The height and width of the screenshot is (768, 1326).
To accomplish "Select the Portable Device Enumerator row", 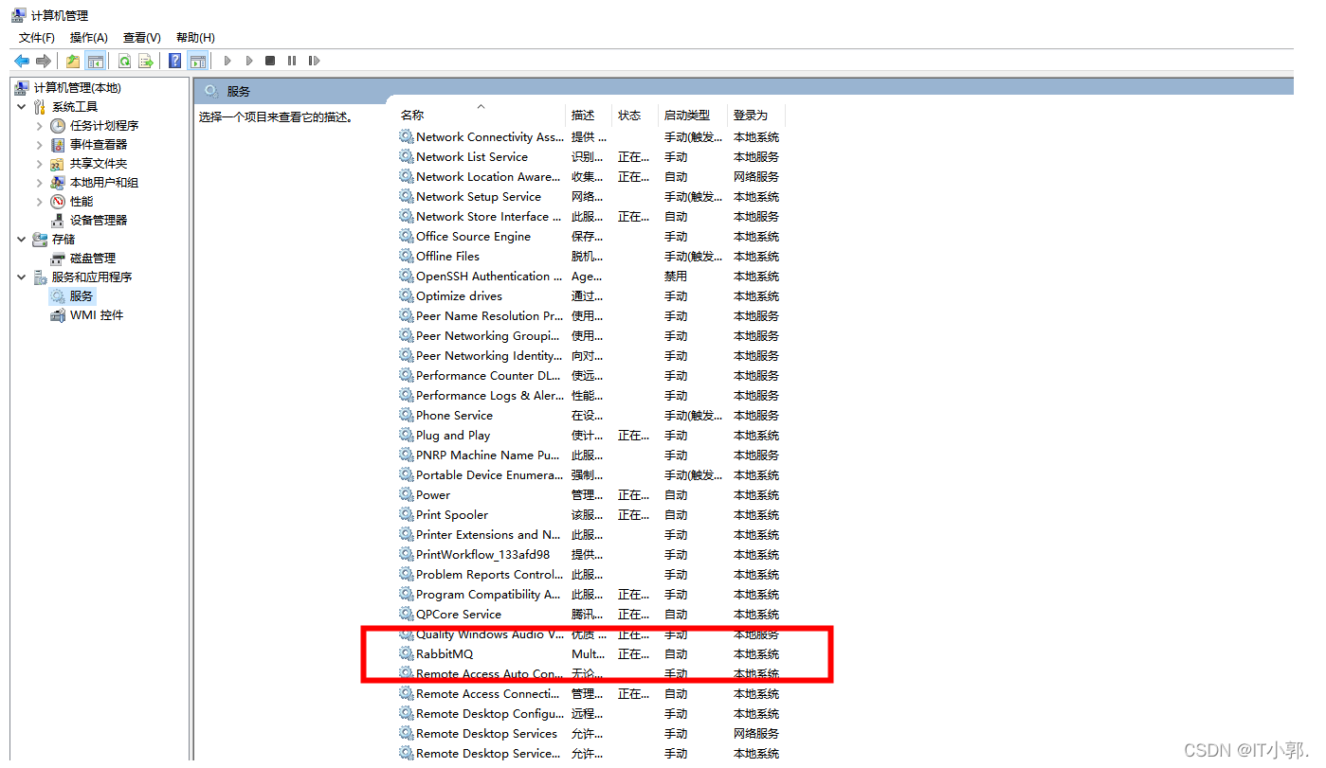I will point(591,475).
